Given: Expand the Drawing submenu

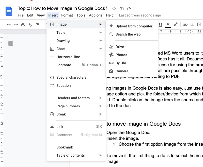Looking at the screenshot, I should pyautogui.click(x=76, y=41).
